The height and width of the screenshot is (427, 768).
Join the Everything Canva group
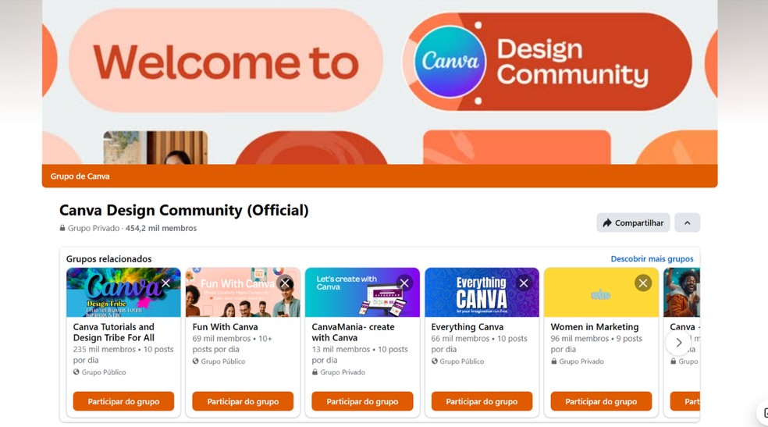tap(482, 401)
